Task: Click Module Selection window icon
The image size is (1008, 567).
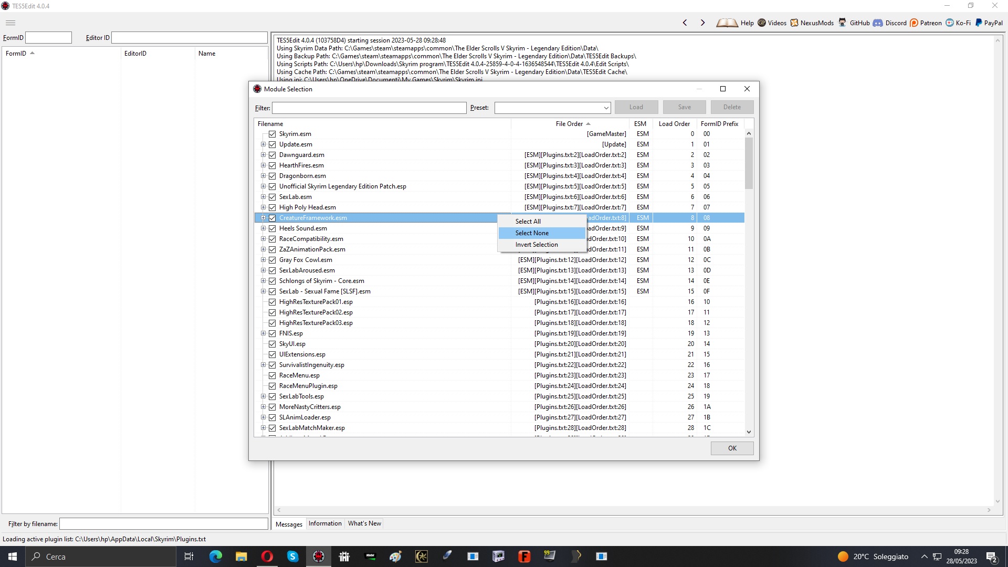Action: click(x=257, y=89)
